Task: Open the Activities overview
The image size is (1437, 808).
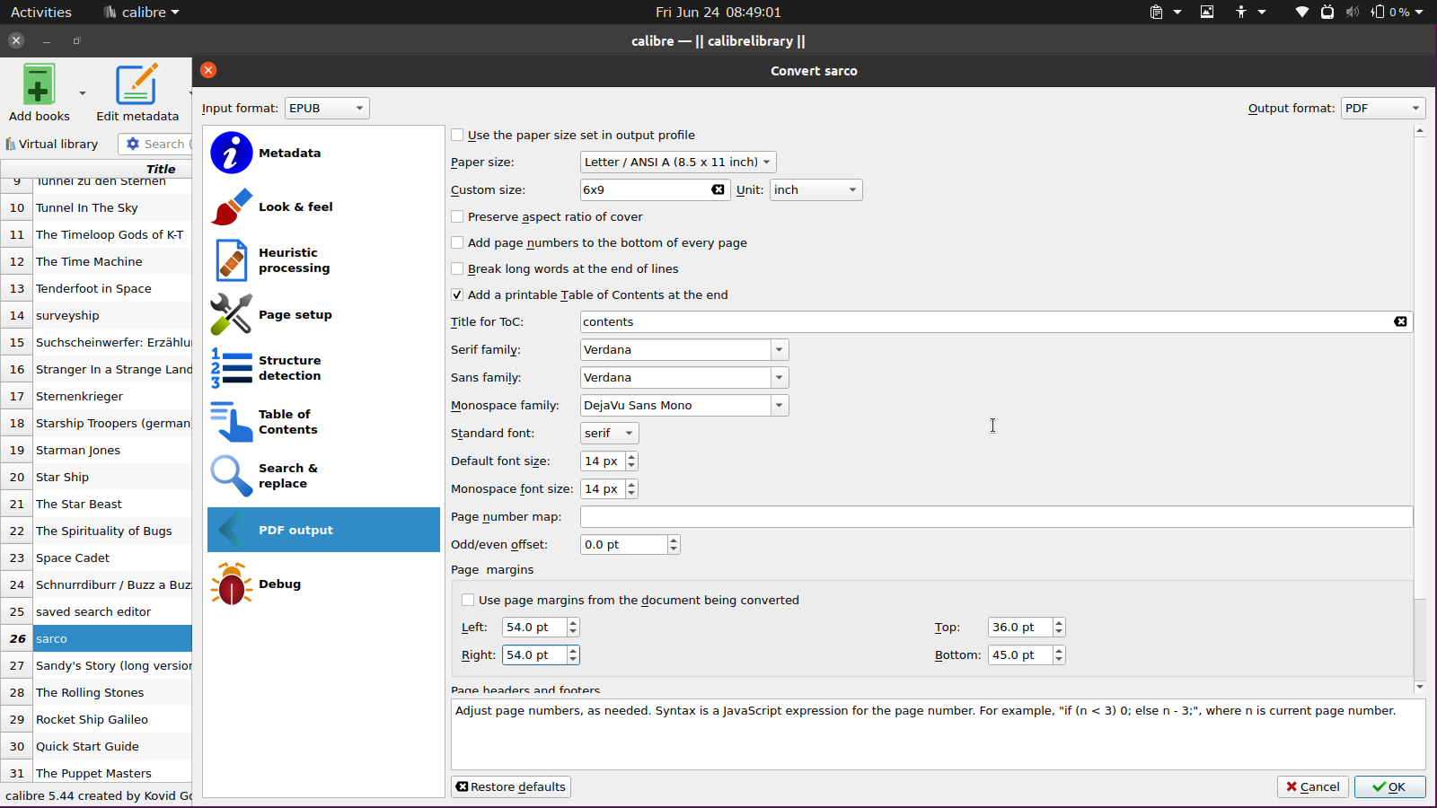Action: click(41, 12)
